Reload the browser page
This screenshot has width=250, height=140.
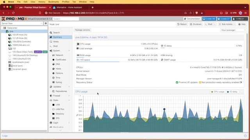(13, 13)
